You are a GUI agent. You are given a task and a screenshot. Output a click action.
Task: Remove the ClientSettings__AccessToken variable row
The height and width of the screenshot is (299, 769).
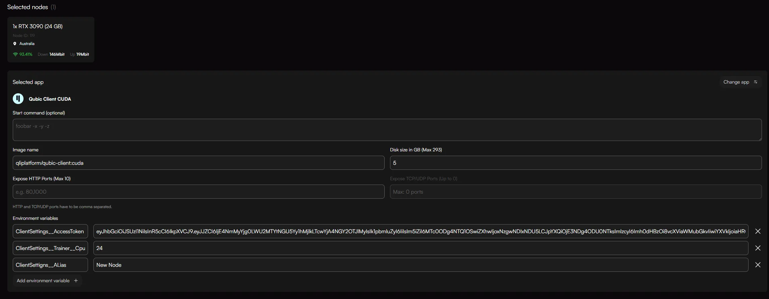click(758, 231)
